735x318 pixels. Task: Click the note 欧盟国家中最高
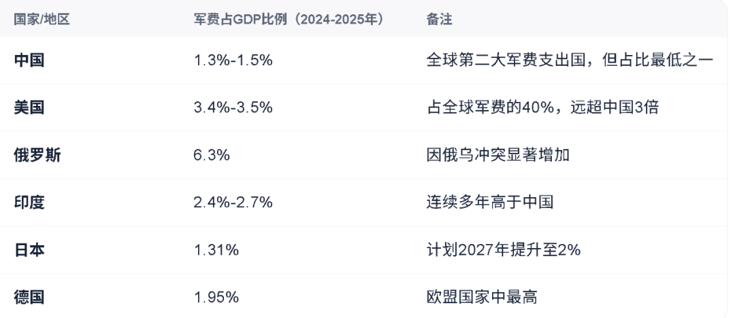click(482, 297)
